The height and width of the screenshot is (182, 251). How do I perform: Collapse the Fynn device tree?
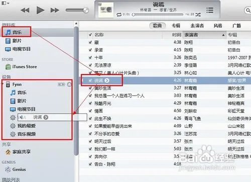(3, 83)
